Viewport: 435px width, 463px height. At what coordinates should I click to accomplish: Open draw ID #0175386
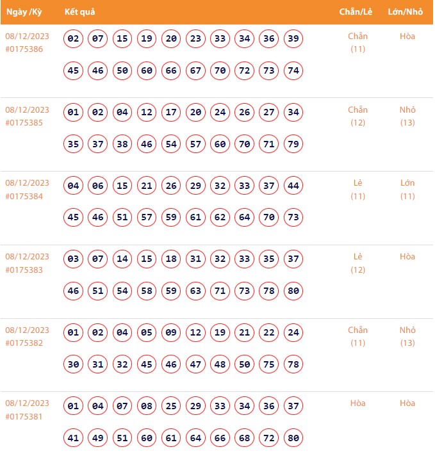point(24,49)
